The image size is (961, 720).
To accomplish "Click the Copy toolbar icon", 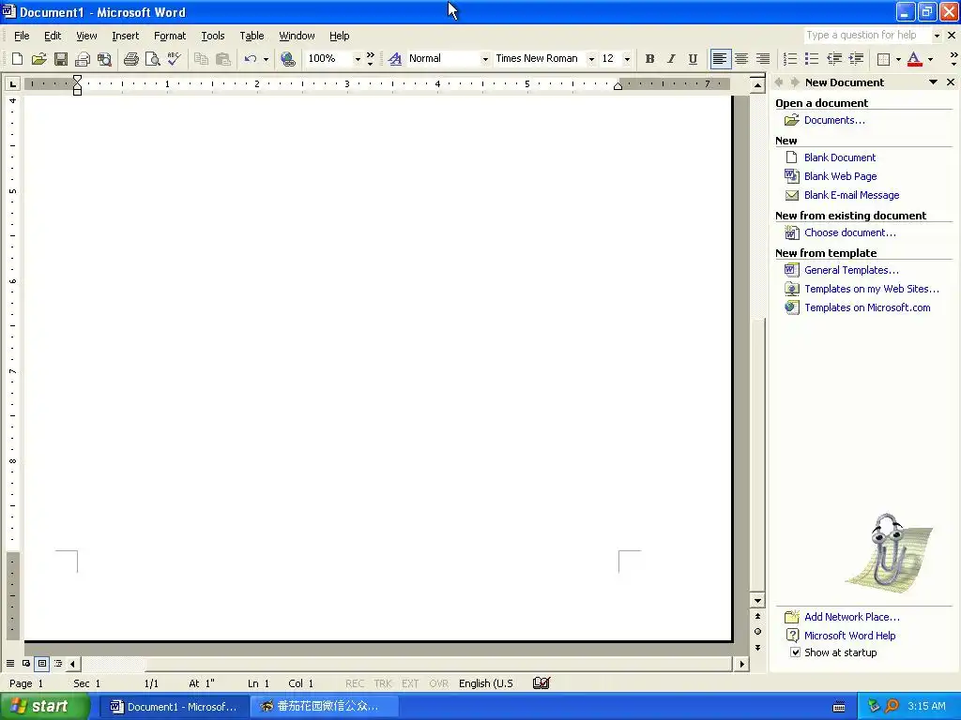I will tap(201, 59).
